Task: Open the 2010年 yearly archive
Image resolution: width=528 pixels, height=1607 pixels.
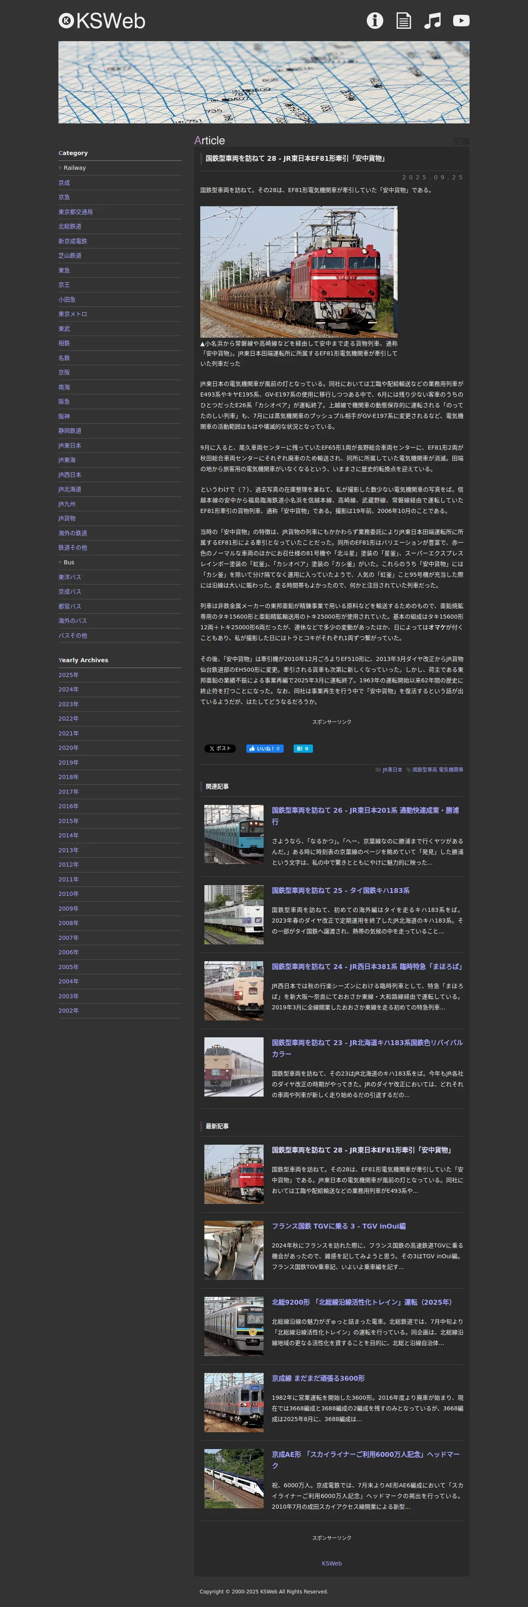Action: point(69,894)
